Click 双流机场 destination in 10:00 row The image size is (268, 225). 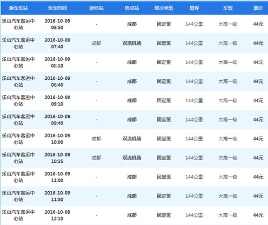point(132,139)
